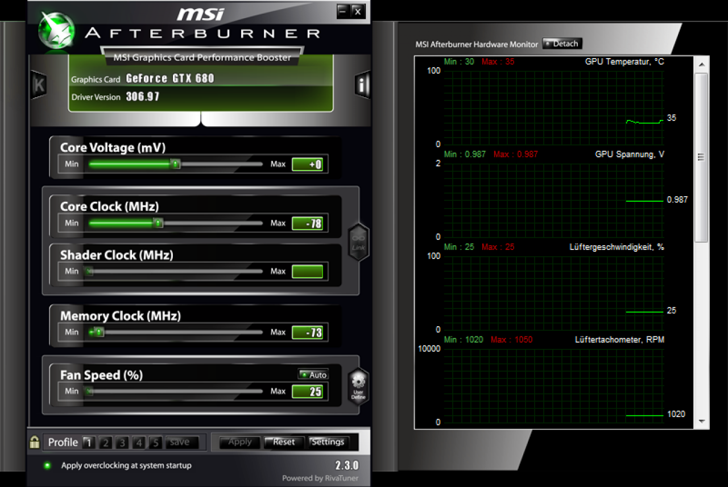
Task: Click the 2.3.0 version number
Action: (x=347, y=465)
